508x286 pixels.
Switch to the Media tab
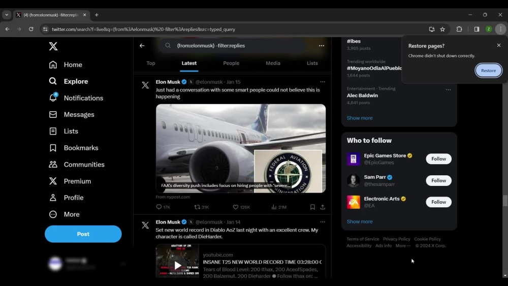[273, 63]
